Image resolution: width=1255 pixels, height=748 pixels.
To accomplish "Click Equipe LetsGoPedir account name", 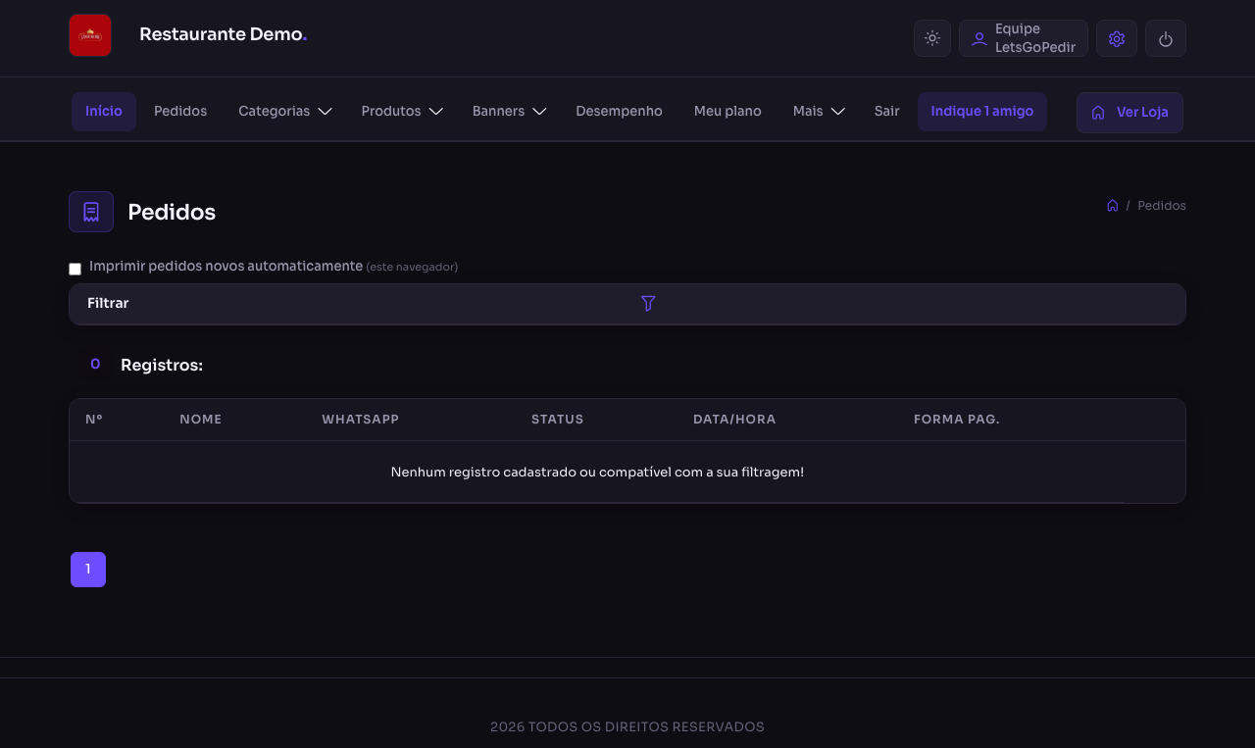I will tap(1035, 38).
